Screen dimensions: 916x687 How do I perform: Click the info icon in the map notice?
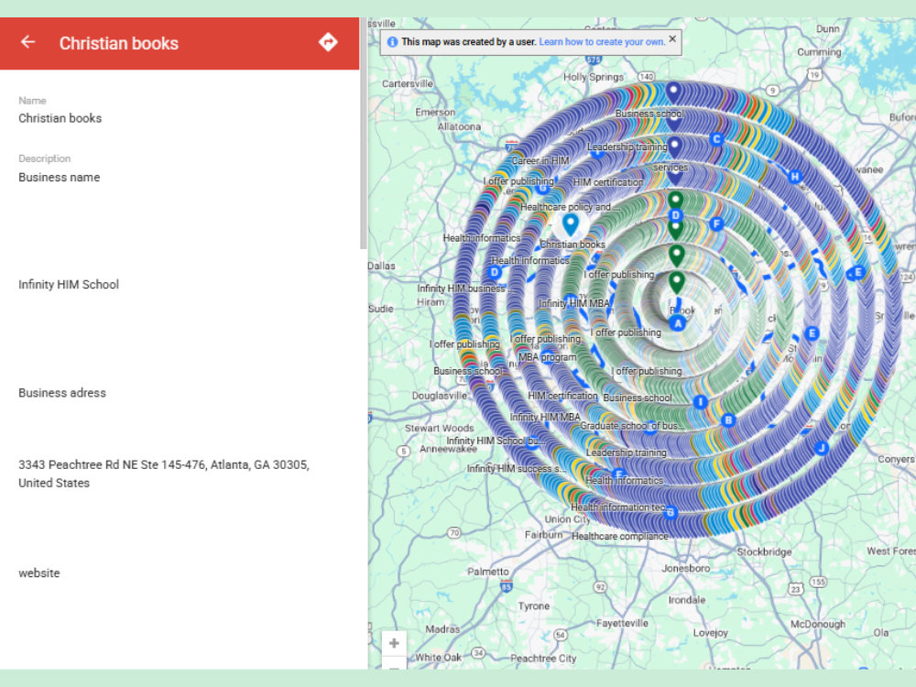(393, 42)
